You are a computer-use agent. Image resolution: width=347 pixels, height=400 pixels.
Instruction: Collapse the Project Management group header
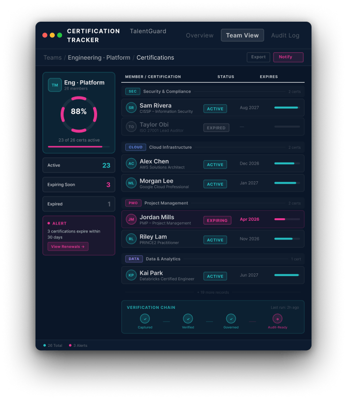(x=166, y=203)
